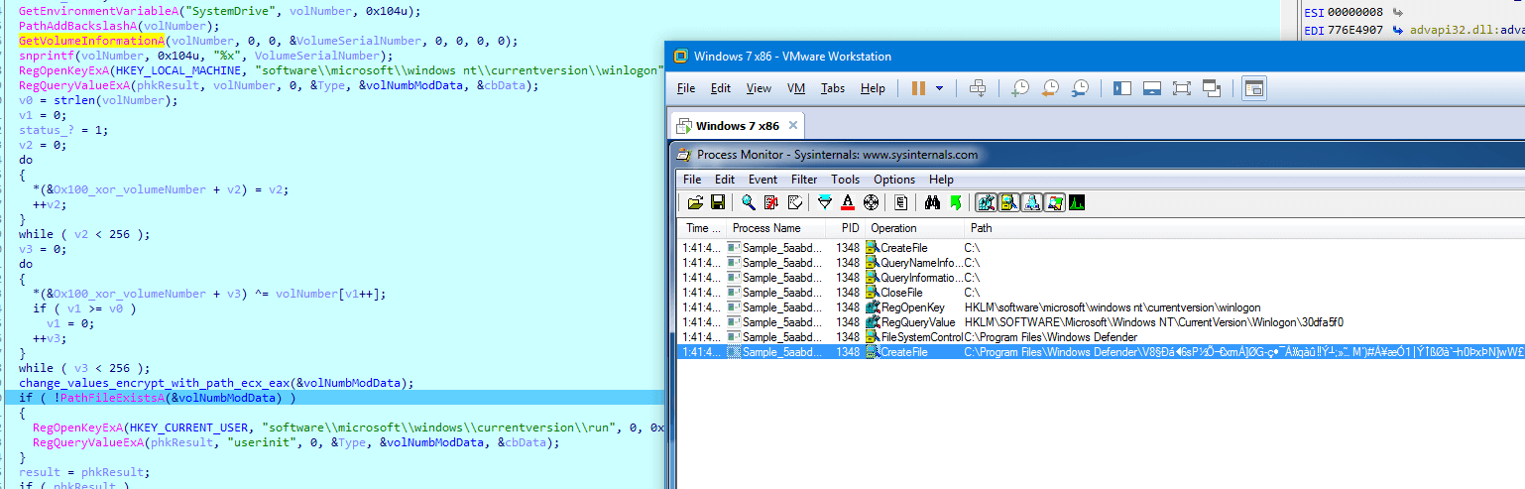
Task: Toggle Show Registry Activity icon
Action: point(986,202)
